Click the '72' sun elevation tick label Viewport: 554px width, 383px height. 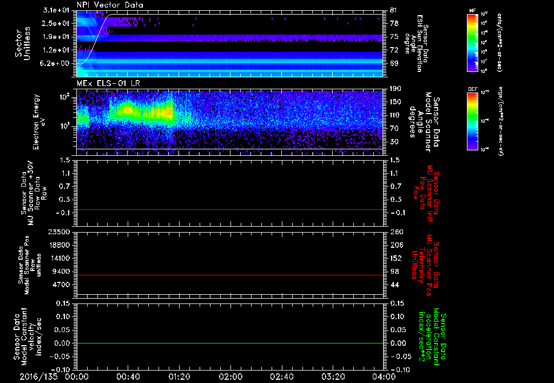(x=394, y=50)
